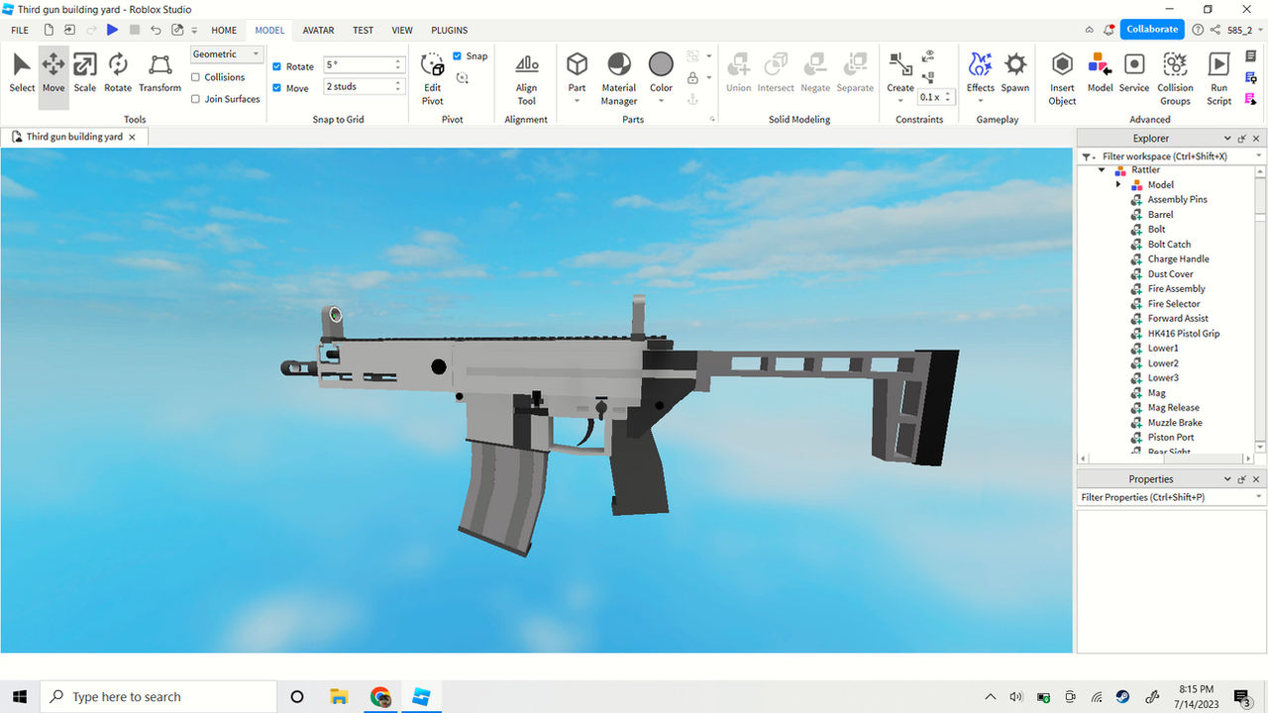Switch to the HOME ribbon tab
This screenshot has height=713, width=1268.
pos(224,31)
